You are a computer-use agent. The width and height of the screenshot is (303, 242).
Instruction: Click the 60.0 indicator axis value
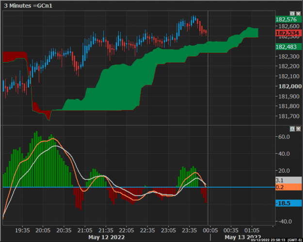[x=284, y=137]
